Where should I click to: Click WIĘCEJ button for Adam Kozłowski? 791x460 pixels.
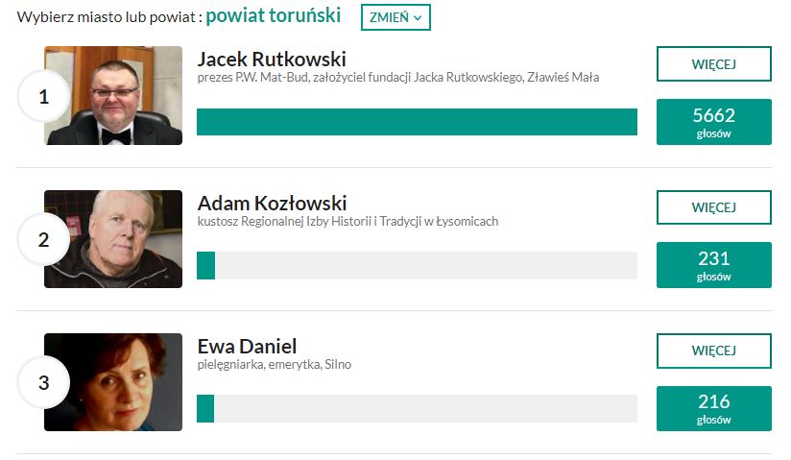pos(714,207)
